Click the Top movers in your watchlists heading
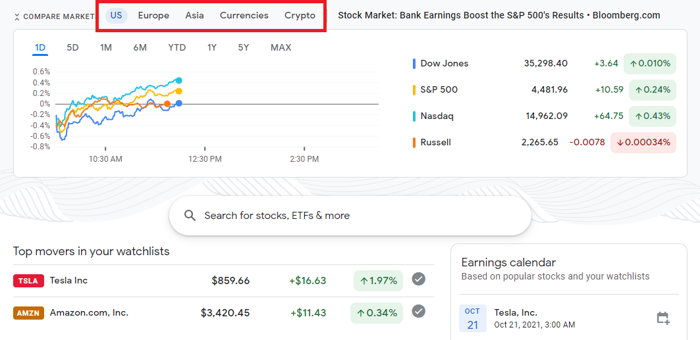The width and height of the screenshot is (700, 340). point(92,251)
